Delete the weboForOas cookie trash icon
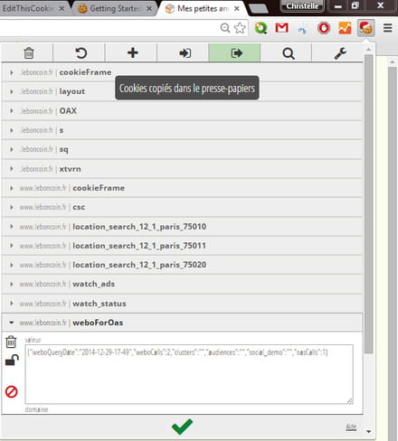Screen dimensions: 398x441 [x=11, y=342]
